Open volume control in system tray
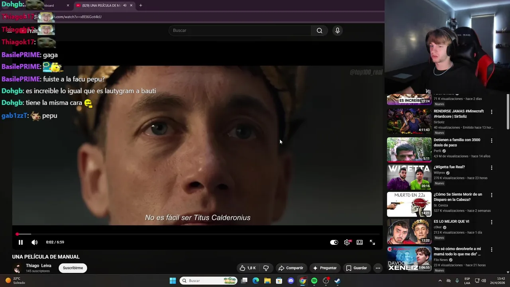 click(484, 281)
